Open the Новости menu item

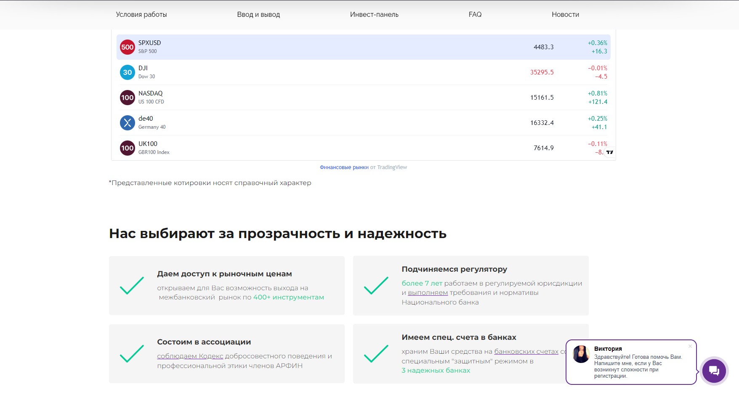(x=565, y=14)
